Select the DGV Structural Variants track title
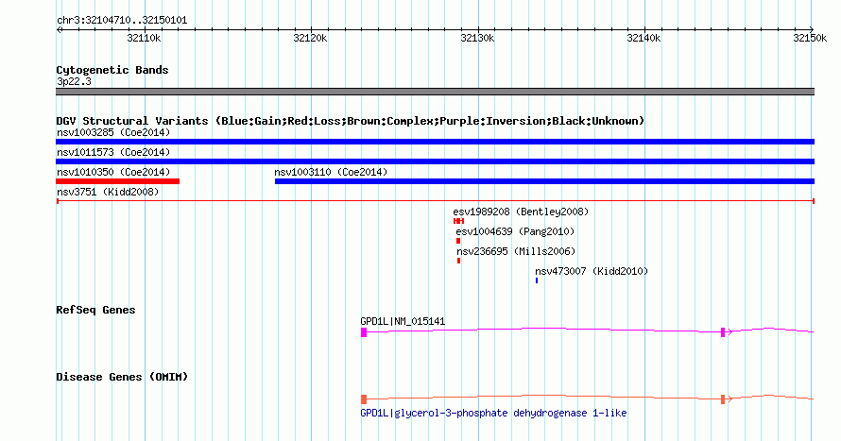The width and height of the screenshot is (841, 441). [x=350, y=121]
